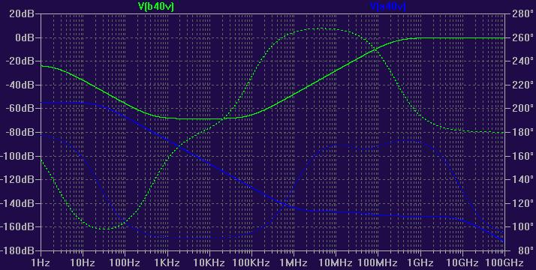This screenshot has width=536, height=270.
Task: Click the blue trace label at top
Action: tap(387, 7)
